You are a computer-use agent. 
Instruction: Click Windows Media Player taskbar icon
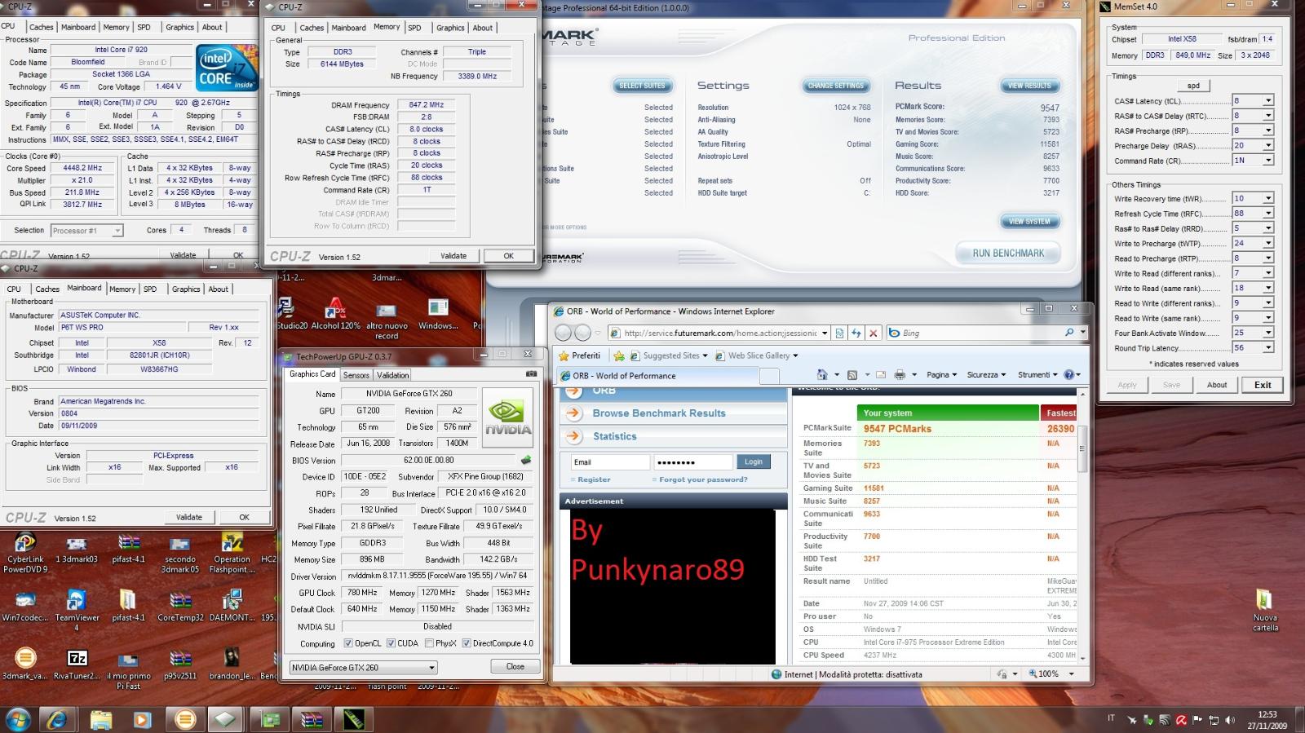(x=142, y=719)
